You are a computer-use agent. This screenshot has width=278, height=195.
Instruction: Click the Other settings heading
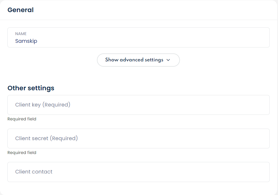(31, 88)
